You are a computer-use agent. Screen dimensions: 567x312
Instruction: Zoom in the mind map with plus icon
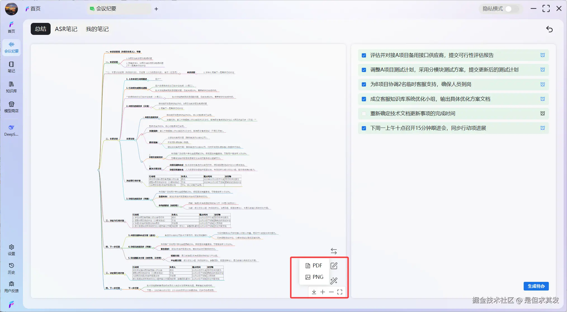[323, 292]
